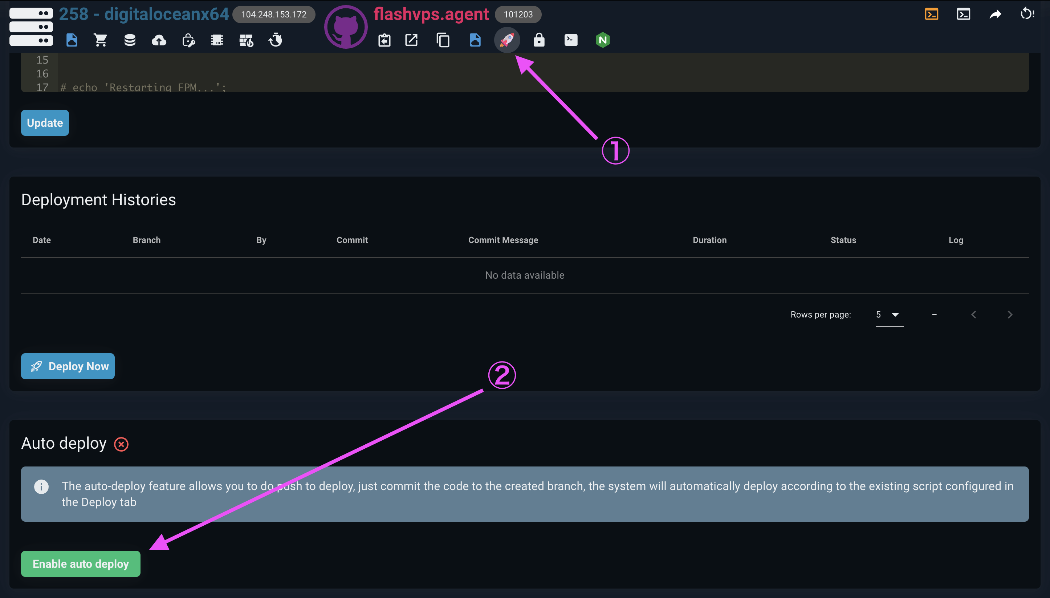1050x598 pixels.
Task: Click Enable auto deploy button
Action: click(x=81, y=563)
